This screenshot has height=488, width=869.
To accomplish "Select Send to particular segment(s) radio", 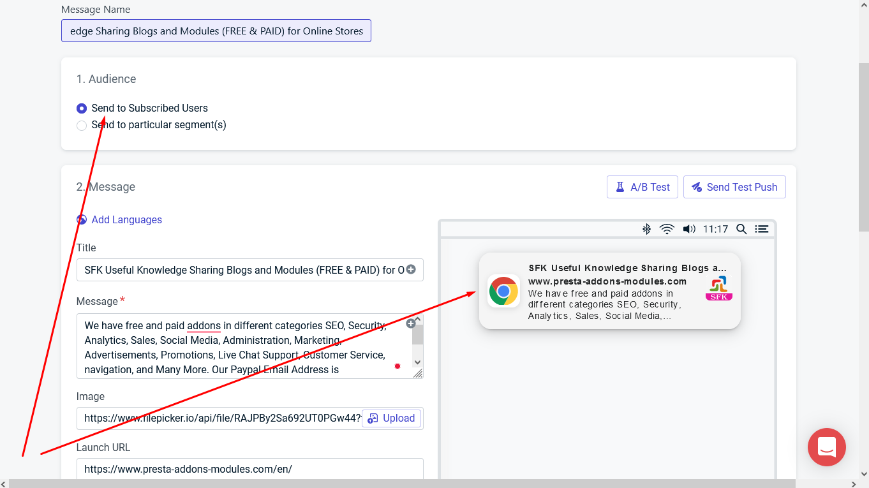I will click(x=82, y=126).
